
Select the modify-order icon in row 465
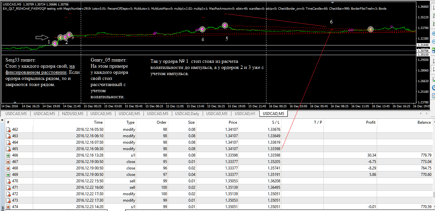pos(8,149)
